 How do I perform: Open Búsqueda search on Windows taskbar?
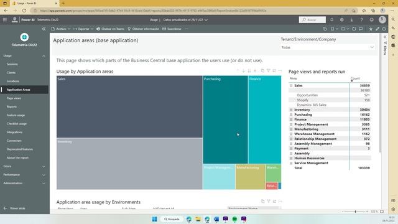(x=172, y=219)
